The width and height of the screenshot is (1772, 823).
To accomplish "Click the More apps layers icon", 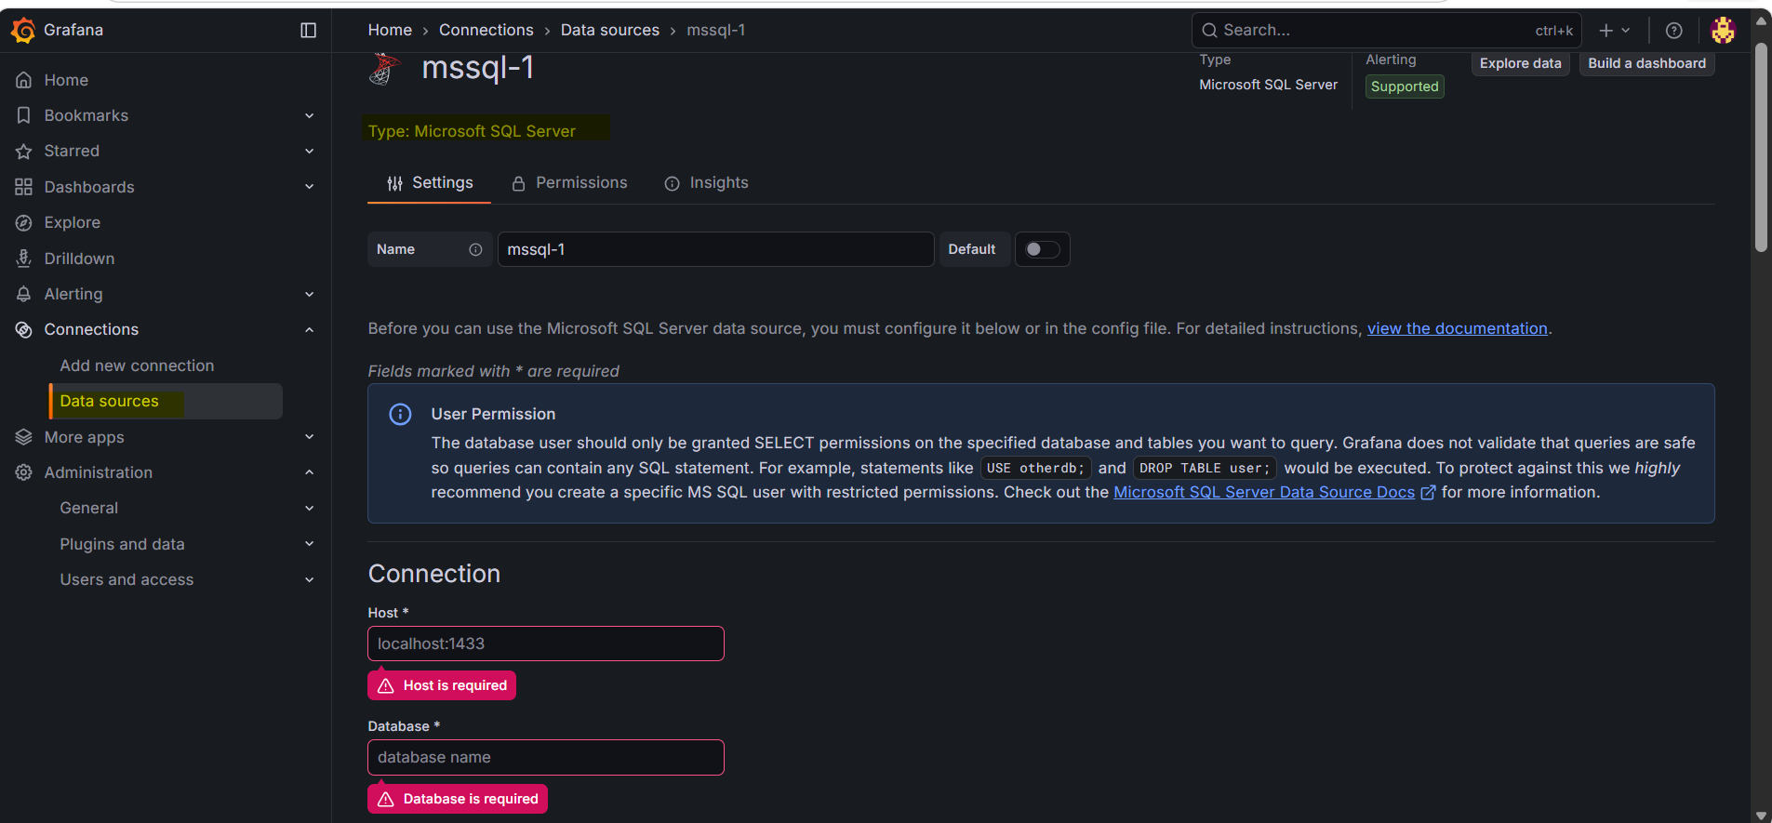I will point(24,437).
